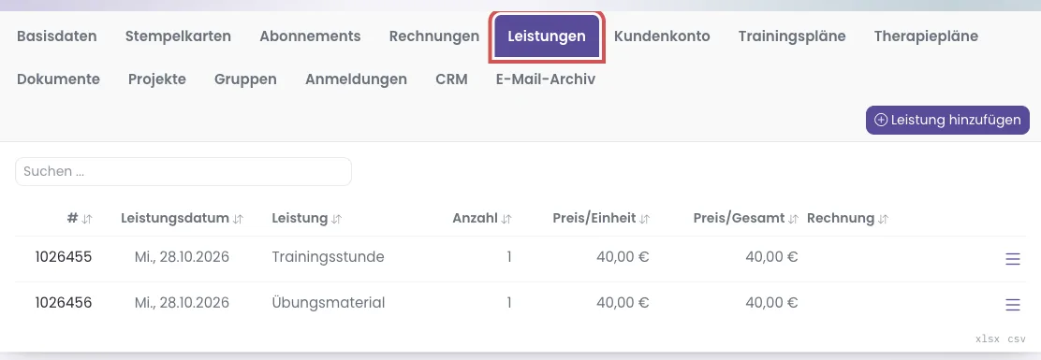
Task: Select the Projekte tab
Action: (157, 79)
